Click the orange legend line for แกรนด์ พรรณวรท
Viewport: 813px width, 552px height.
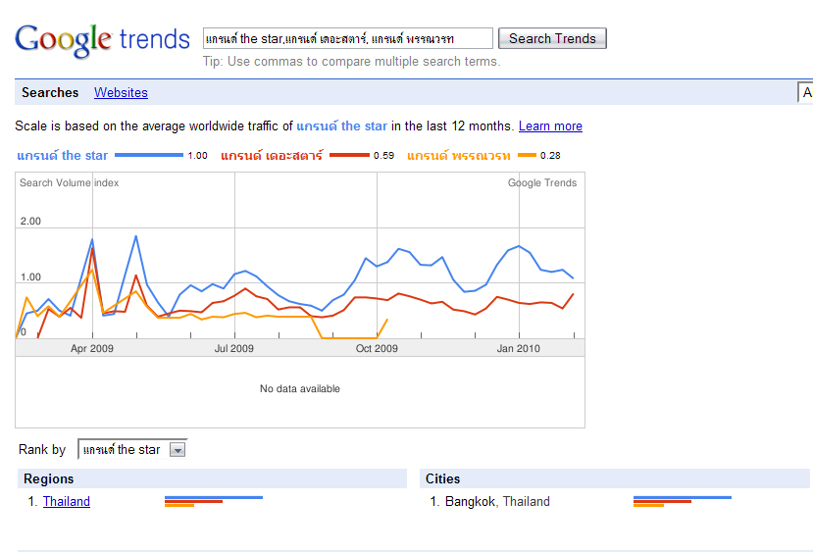click(x=527, y=155)
